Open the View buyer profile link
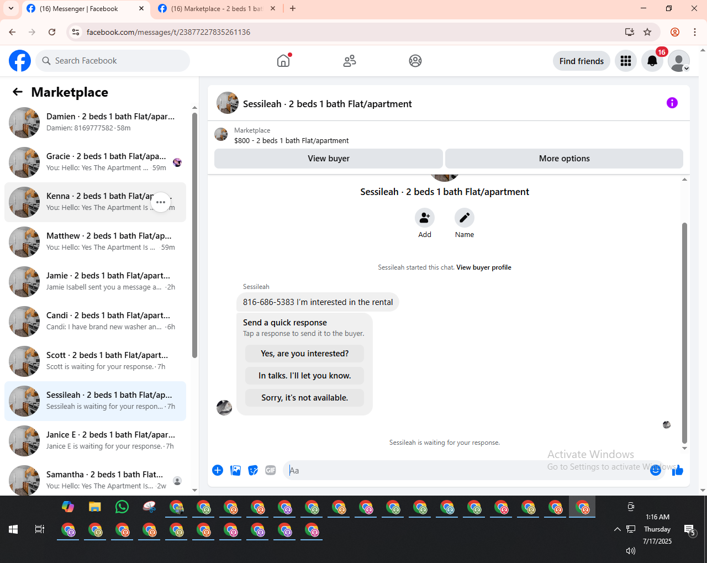The image size is (707, 563). [x=484, y=267]
